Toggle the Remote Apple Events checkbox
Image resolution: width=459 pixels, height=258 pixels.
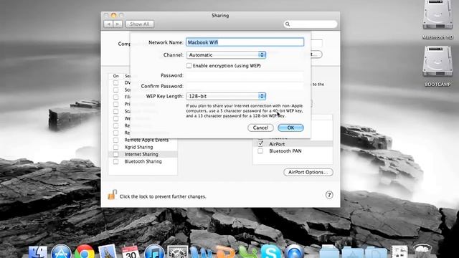pos(116,140)
